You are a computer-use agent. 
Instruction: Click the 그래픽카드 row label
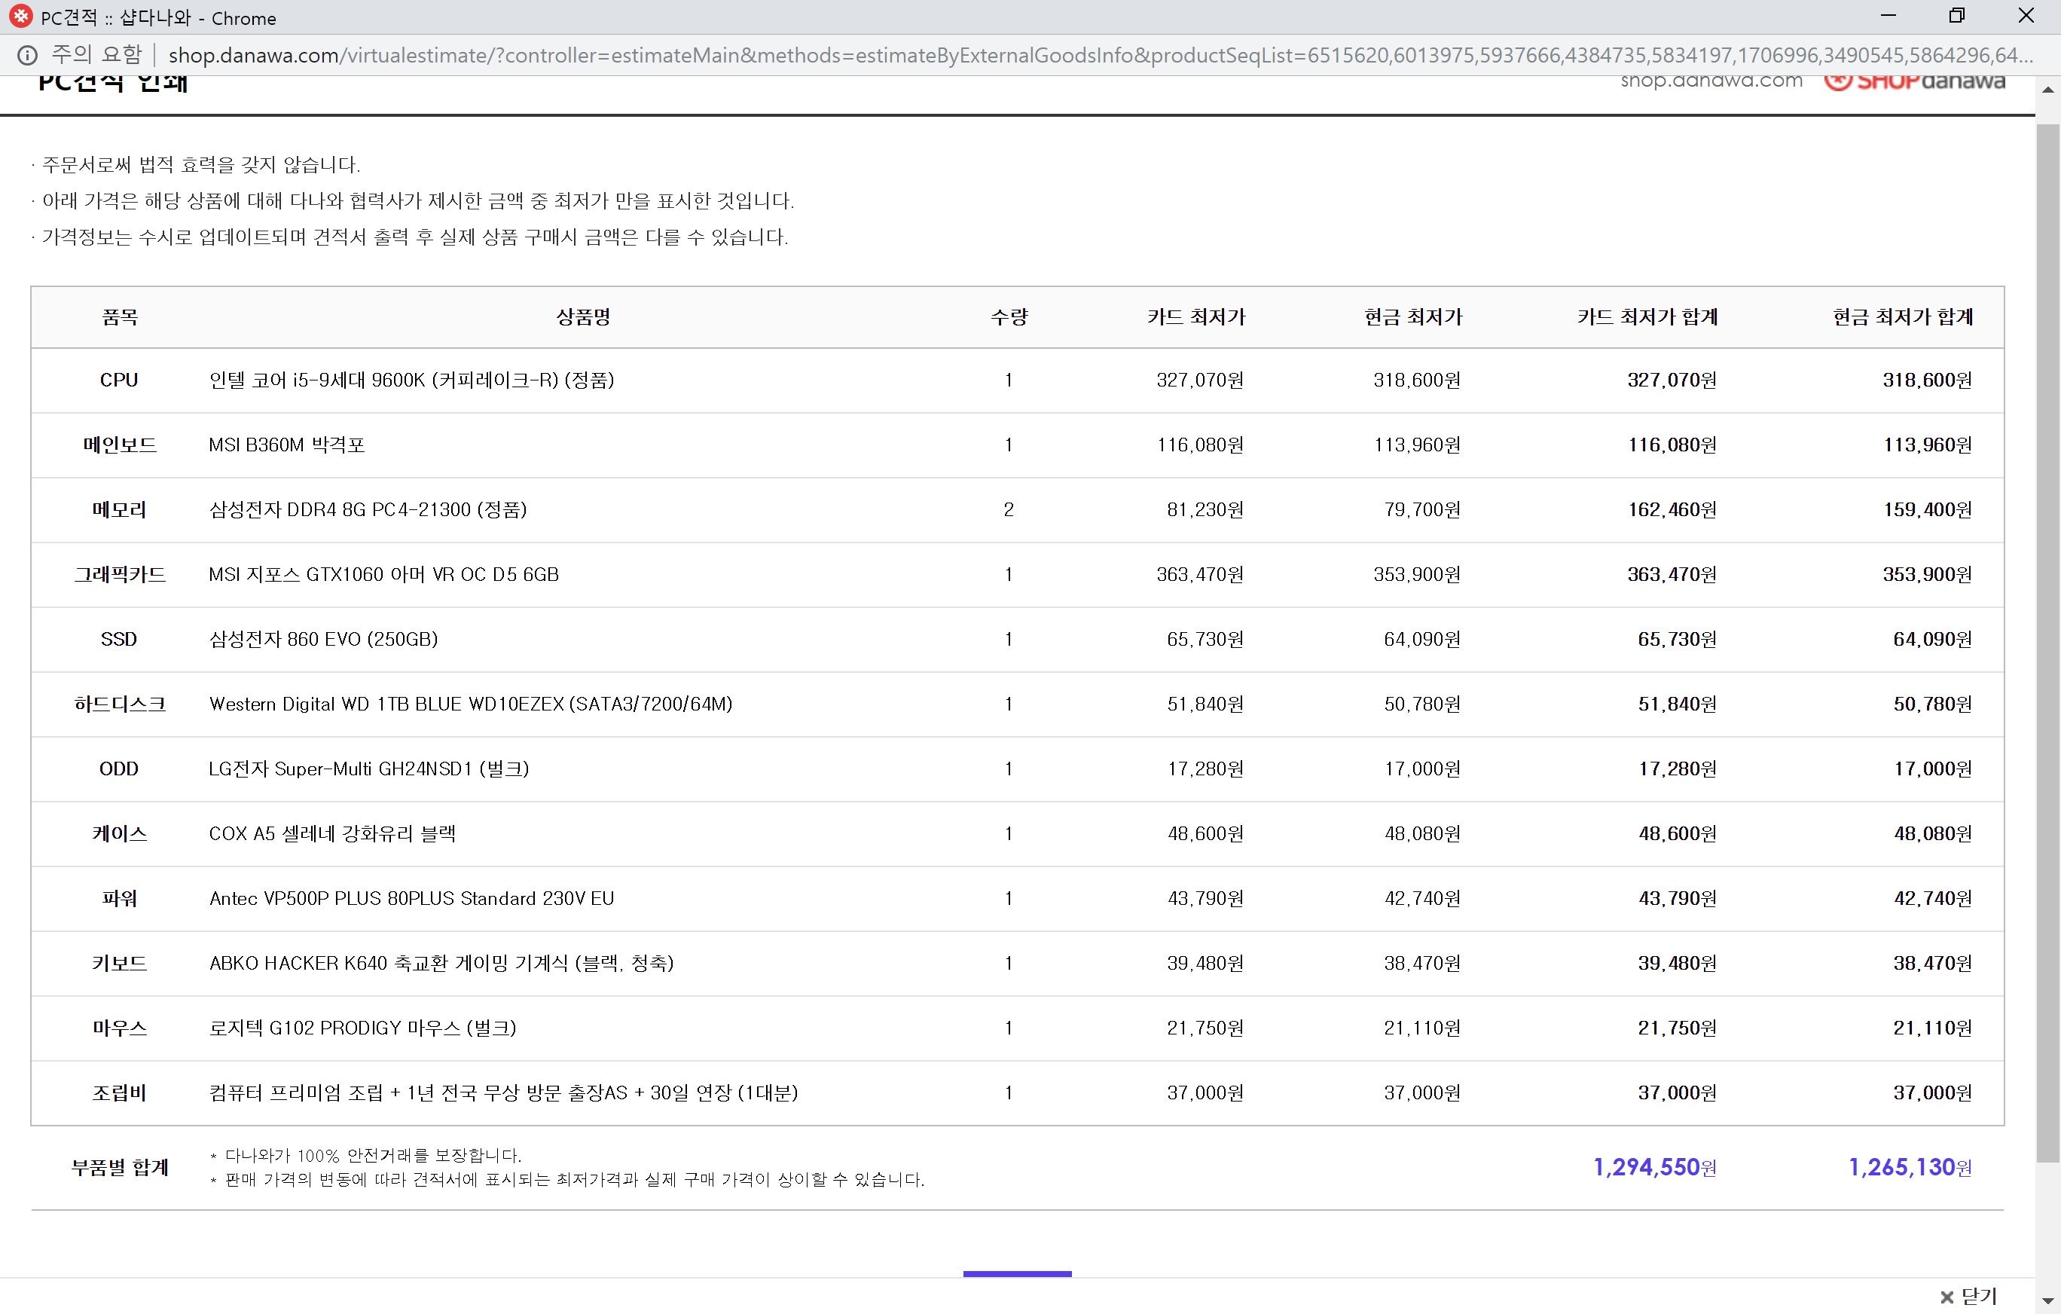(120, 574)
